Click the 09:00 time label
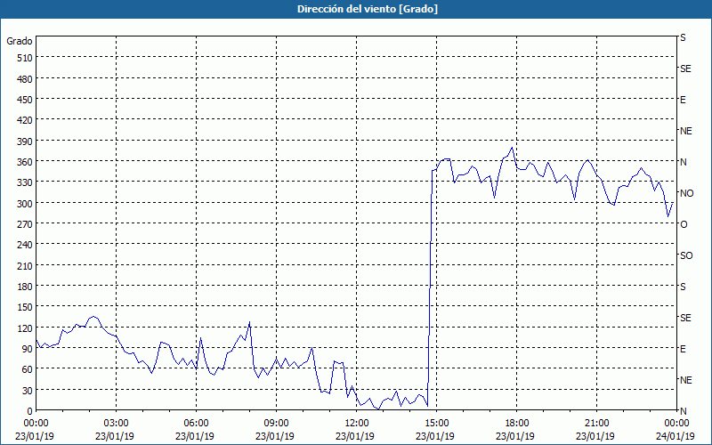Screen dimensions: 712x445 pos(275,424)
